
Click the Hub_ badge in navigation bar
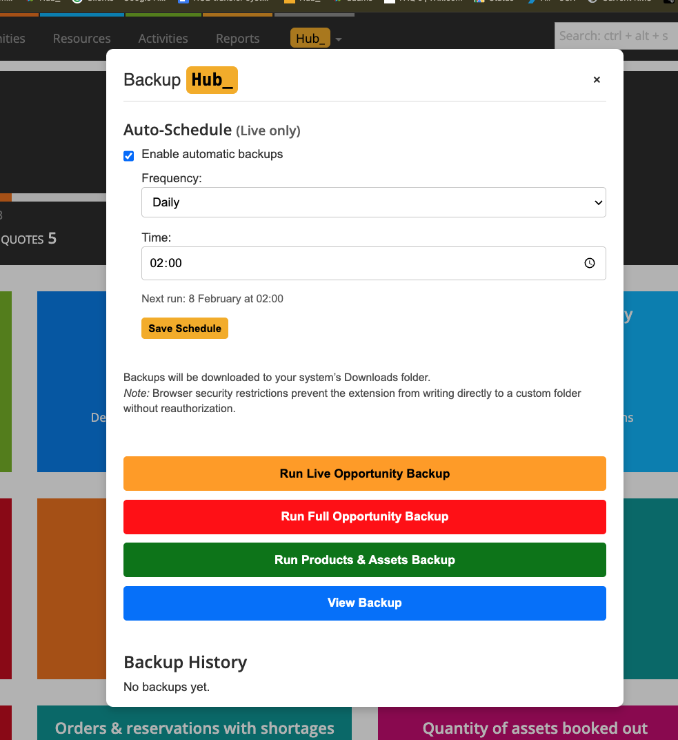(x=310, y=38)
